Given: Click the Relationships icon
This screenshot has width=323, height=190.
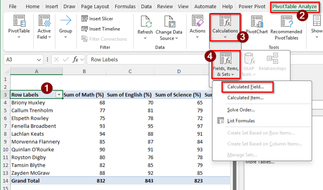Looking at the screenshot, I should pyautogui.click(x=272, y=63).
